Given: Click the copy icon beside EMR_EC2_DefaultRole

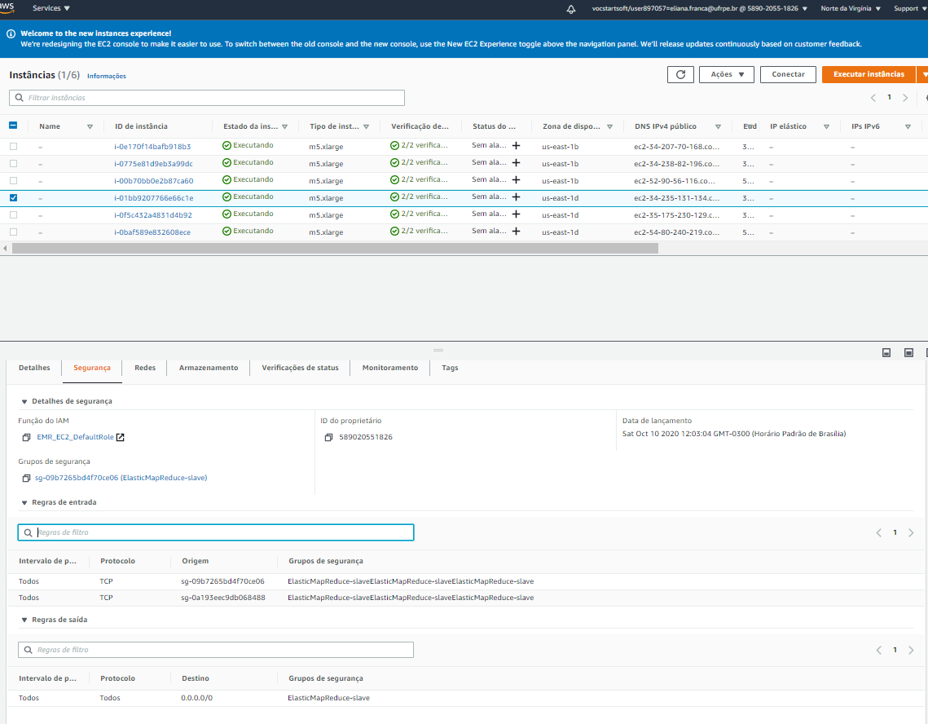Looking at the screenshot, I should (x=27, y=438).
